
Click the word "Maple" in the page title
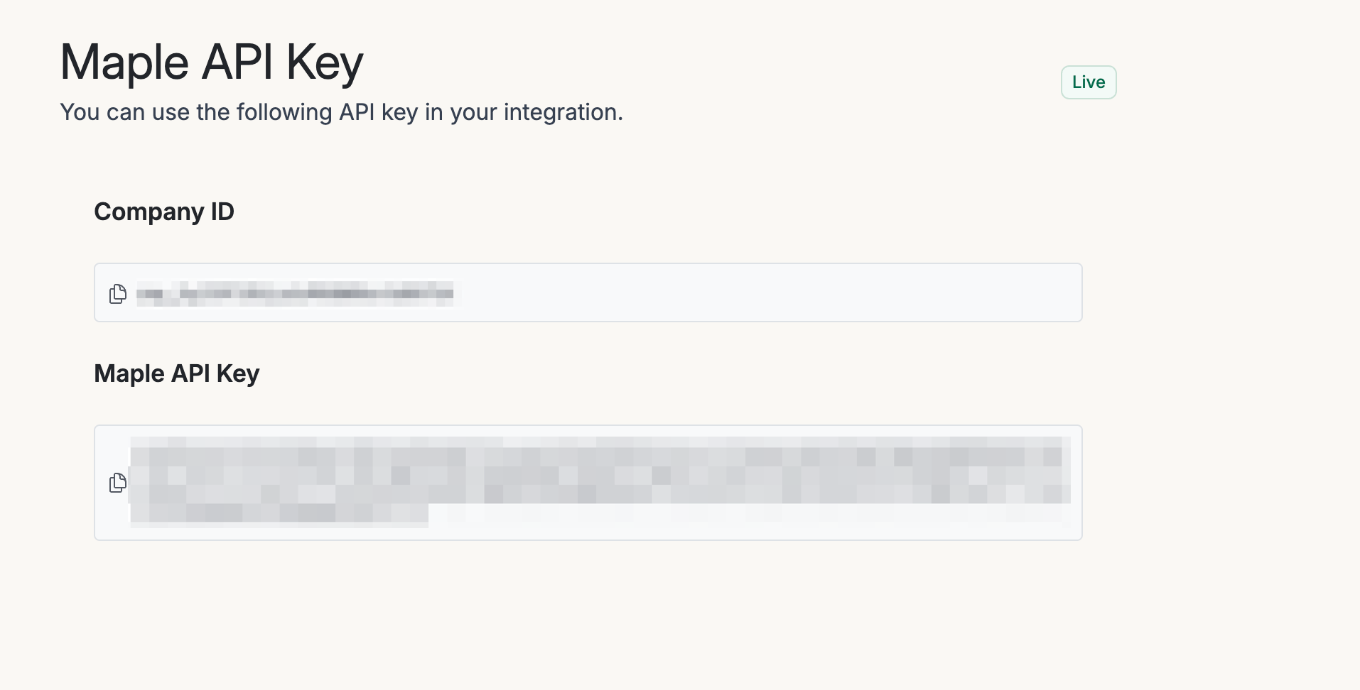coord(124,62)
